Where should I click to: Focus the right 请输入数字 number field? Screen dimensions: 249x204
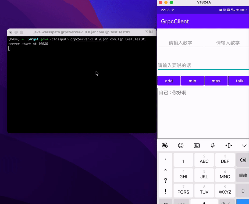227,43
